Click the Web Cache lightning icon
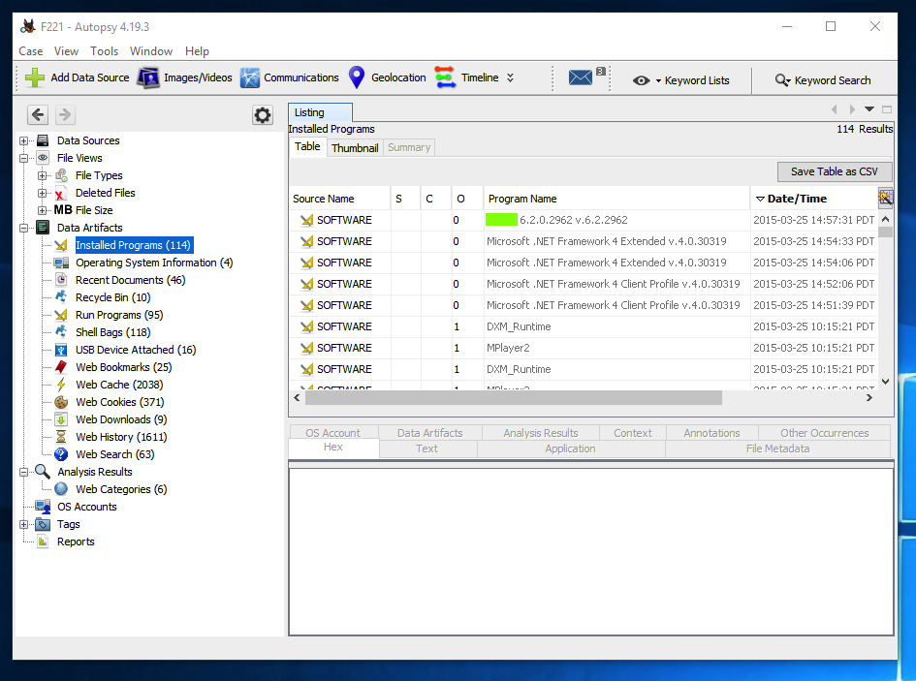The height and width of the screenshot is (681, 916). (61, 385)
